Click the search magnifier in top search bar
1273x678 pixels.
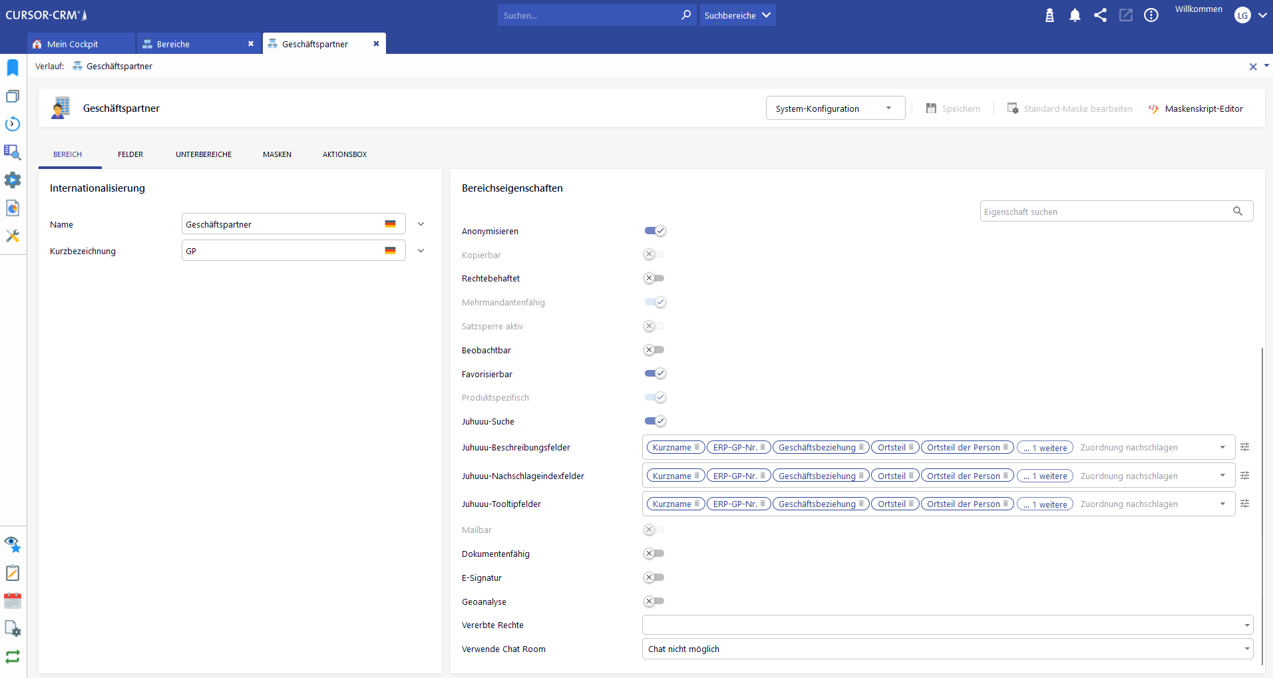pyautogui.click(x=686, y=15)
